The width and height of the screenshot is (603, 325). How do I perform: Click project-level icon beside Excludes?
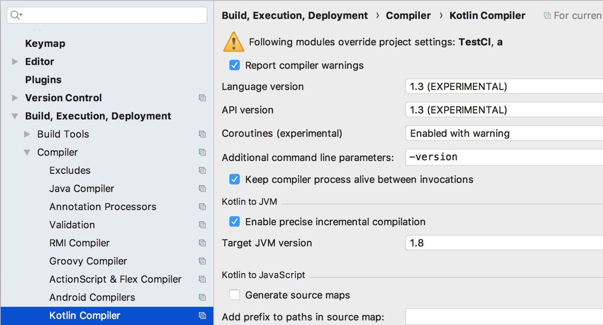pyautogui.click(x=202, y=171)
